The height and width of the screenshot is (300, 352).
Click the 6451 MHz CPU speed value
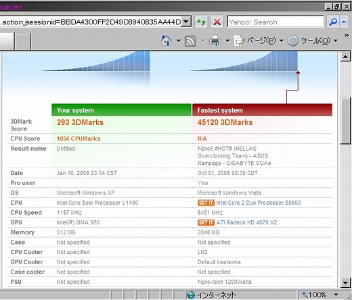pos(210,213)
